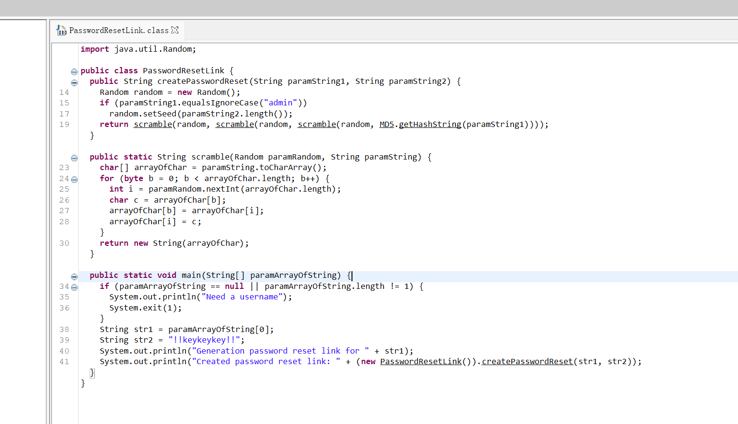This screenshot has width=738, height=424.
Task: Select the PasswordResetLink.class tab
Action: 118,31
